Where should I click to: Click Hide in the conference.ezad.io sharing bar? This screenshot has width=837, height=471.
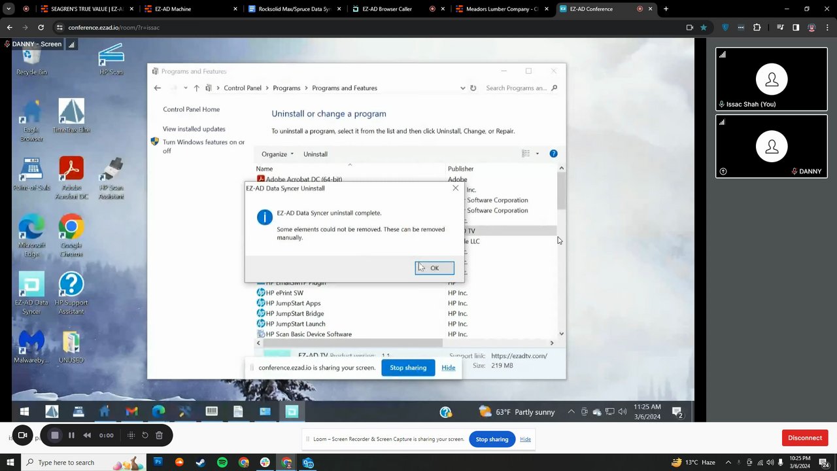pyautogui.click(x=448, y=368)
